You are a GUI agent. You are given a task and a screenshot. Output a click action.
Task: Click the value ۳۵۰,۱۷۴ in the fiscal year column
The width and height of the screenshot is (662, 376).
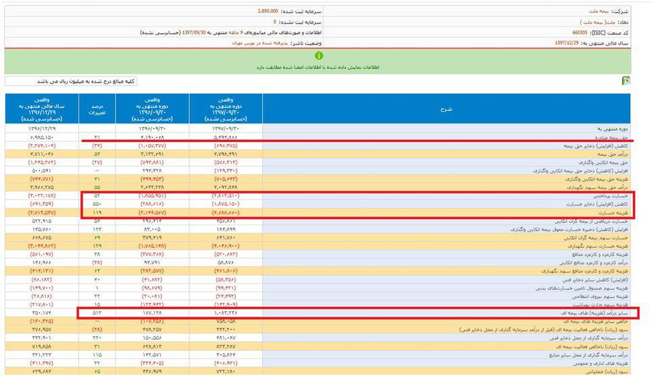tap(42, 313)
